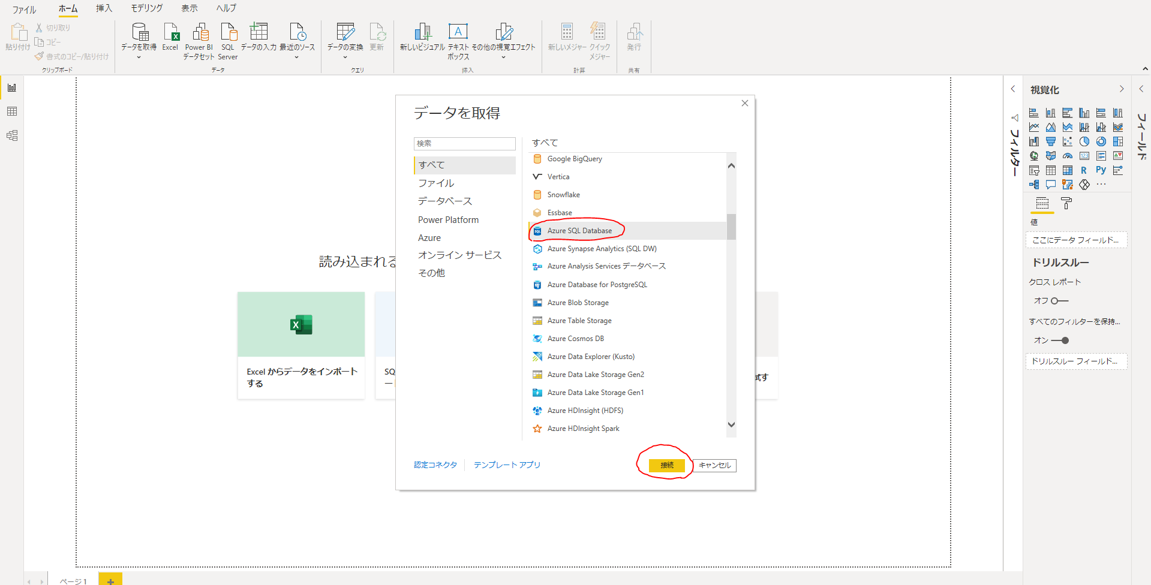Switch to the Data view in the left sidebar

point(12,111)
